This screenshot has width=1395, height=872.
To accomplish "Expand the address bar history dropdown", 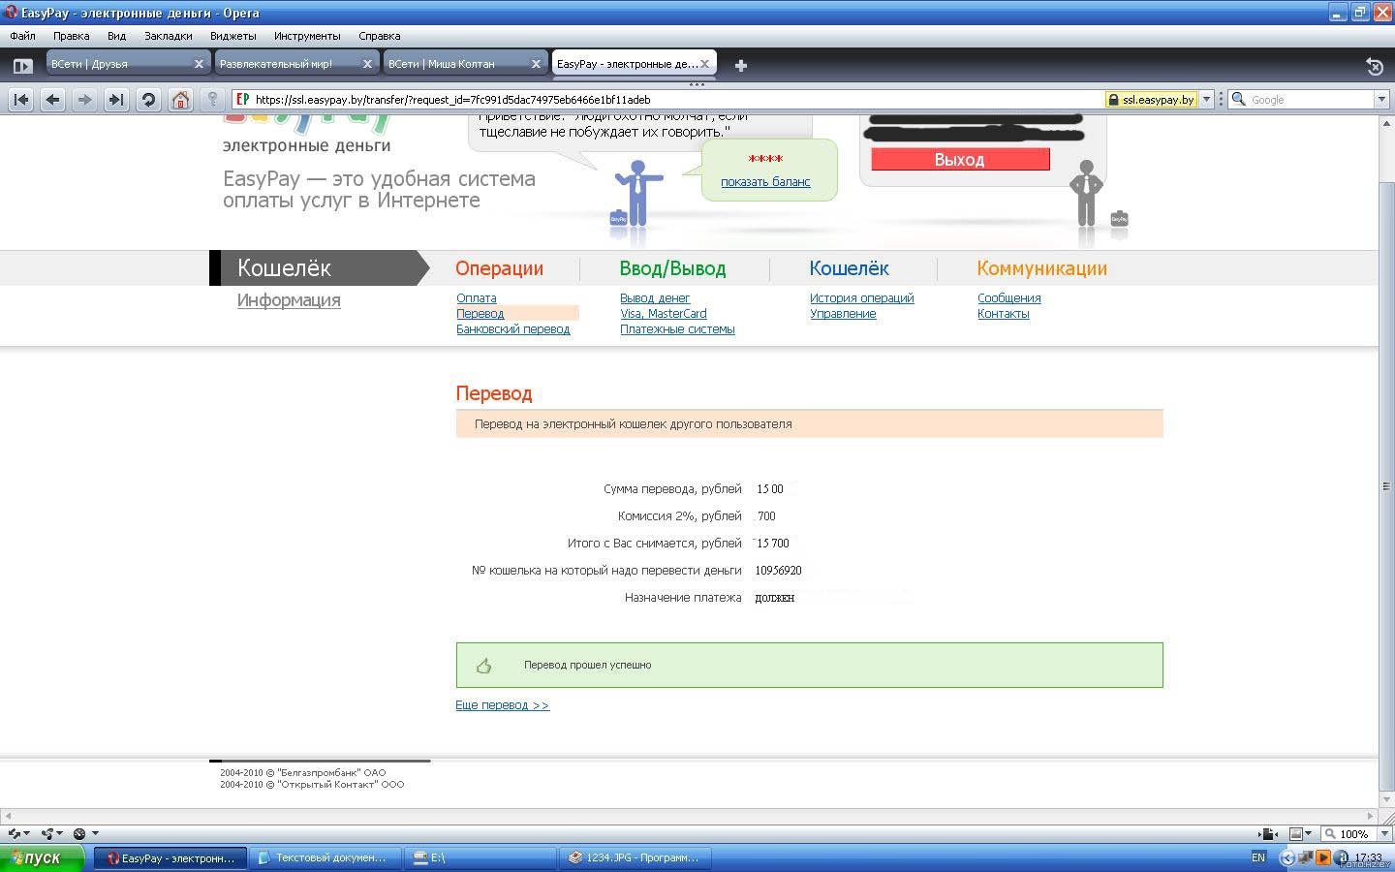I will pyautogui.click(x=1207, y=100).
